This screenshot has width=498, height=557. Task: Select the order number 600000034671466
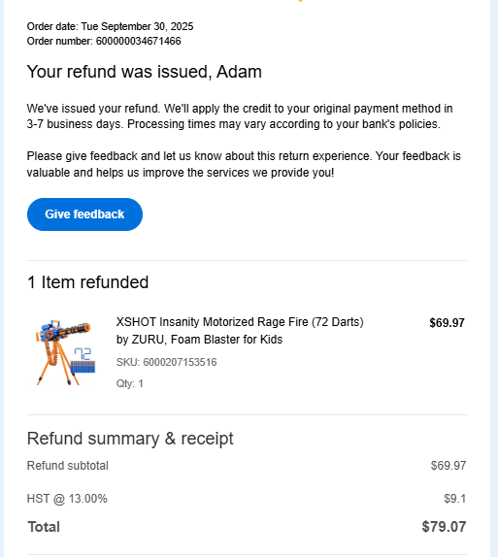[x=138, y=41]
